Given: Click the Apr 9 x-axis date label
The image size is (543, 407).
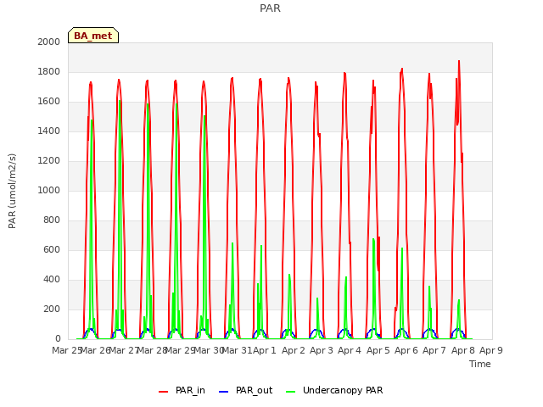Looking at the screenshot, I should click(x=491, y=350).
